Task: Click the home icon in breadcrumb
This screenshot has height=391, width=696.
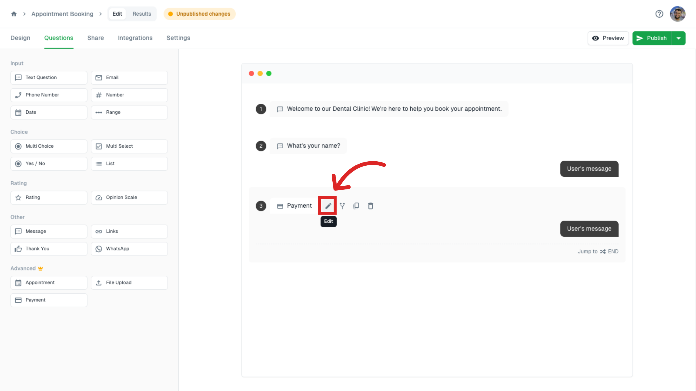Action: [x=14, y=14]
